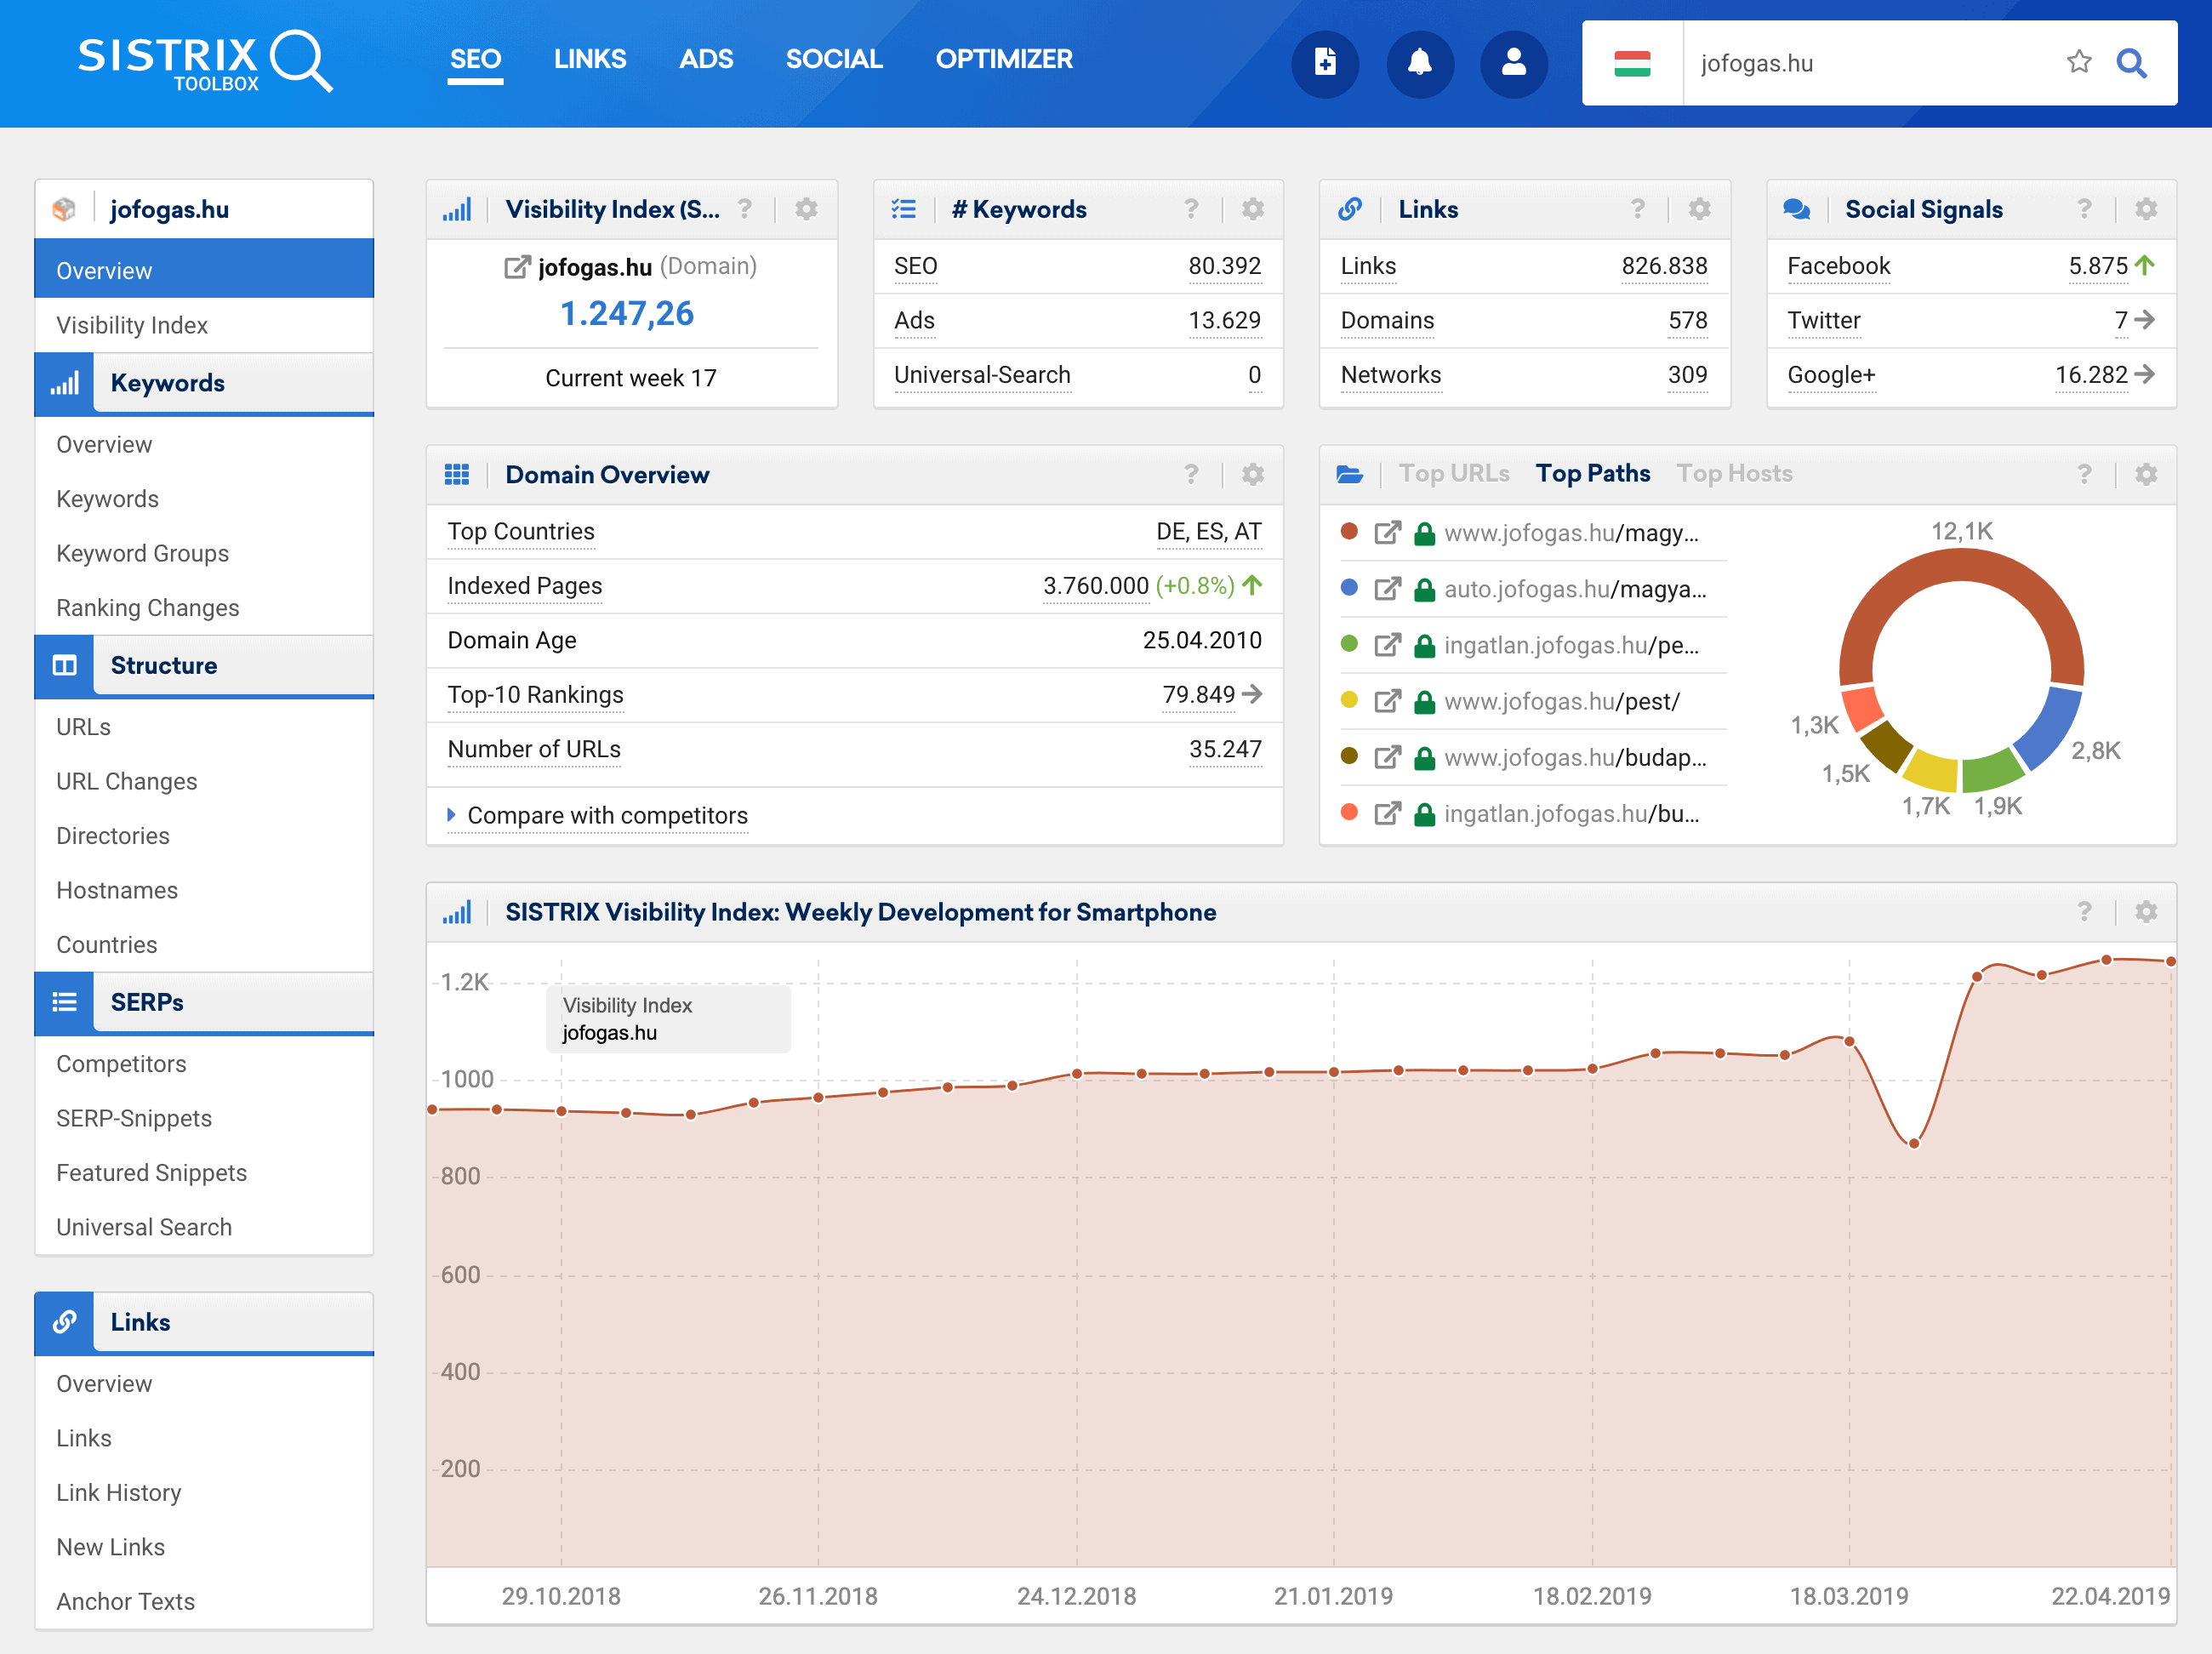Click the search magnifier icon
Screen dimensions: 2212x1654
(x=2131, y=63)
